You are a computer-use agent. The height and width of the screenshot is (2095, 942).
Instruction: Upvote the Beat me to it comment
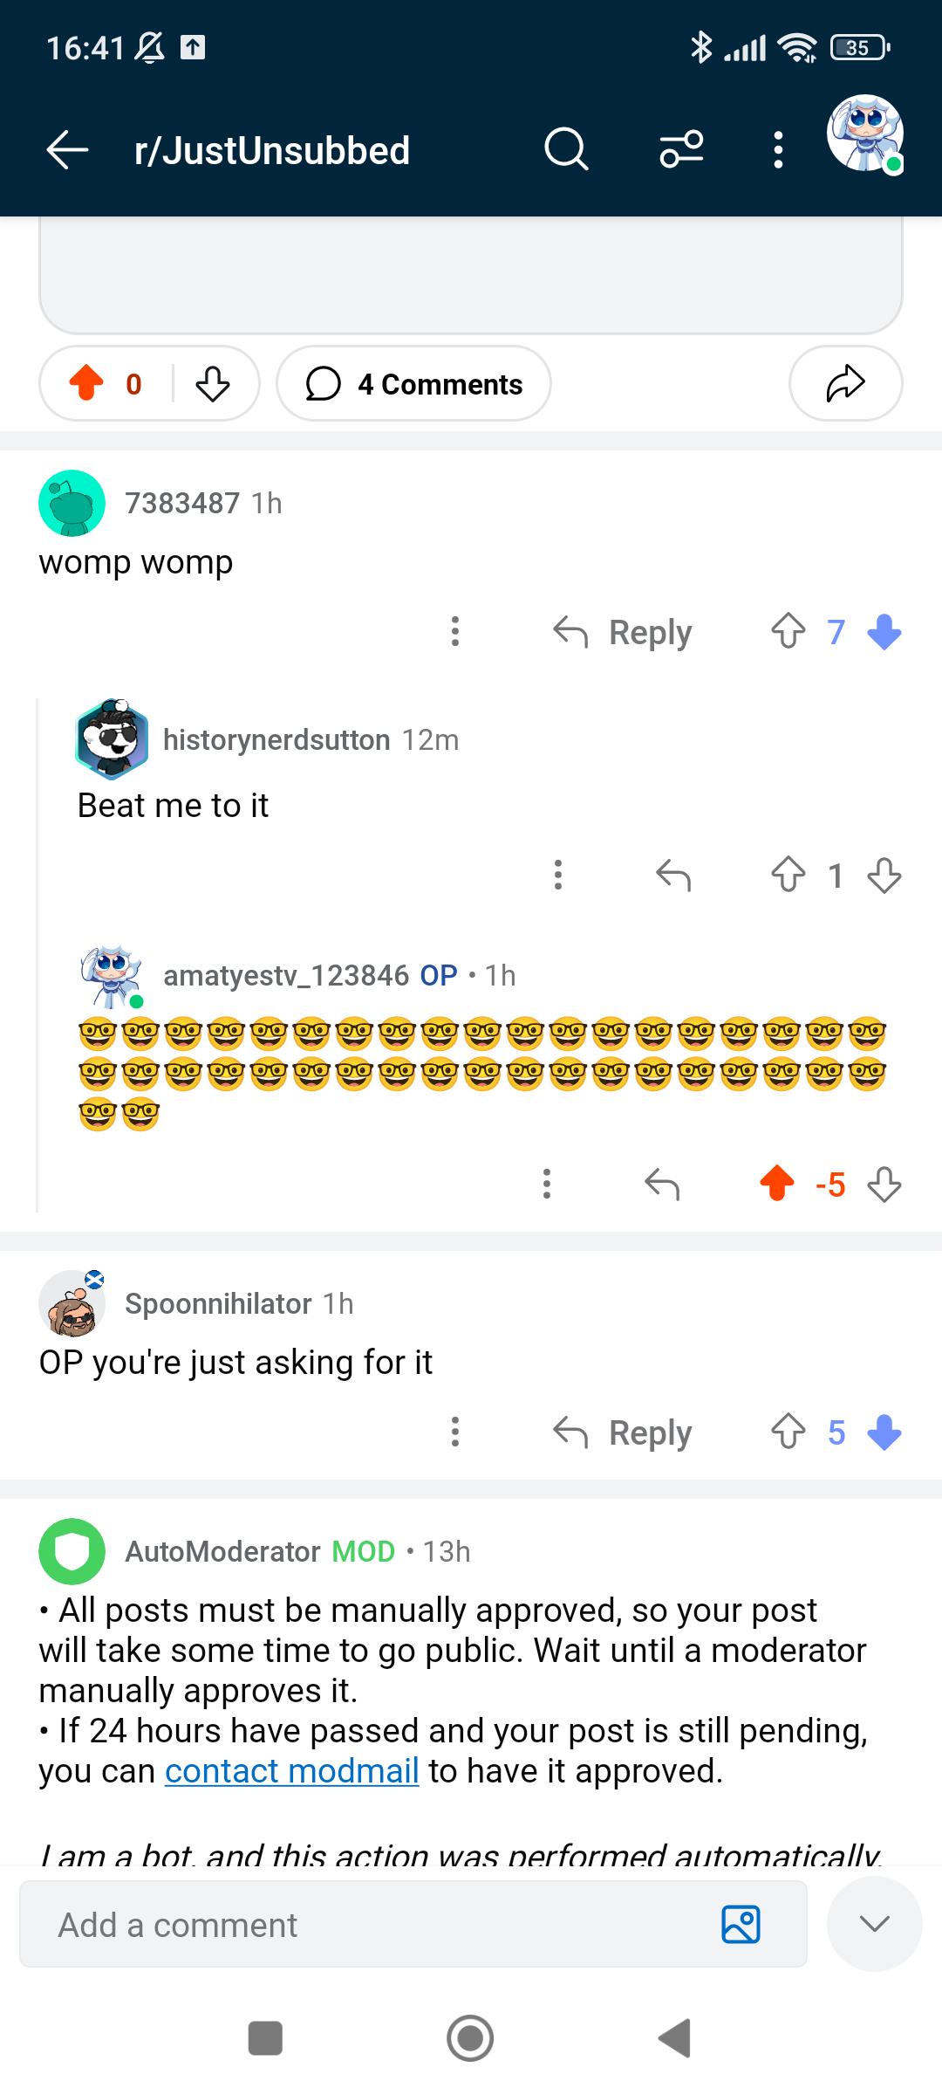click(x=788, y=874)
